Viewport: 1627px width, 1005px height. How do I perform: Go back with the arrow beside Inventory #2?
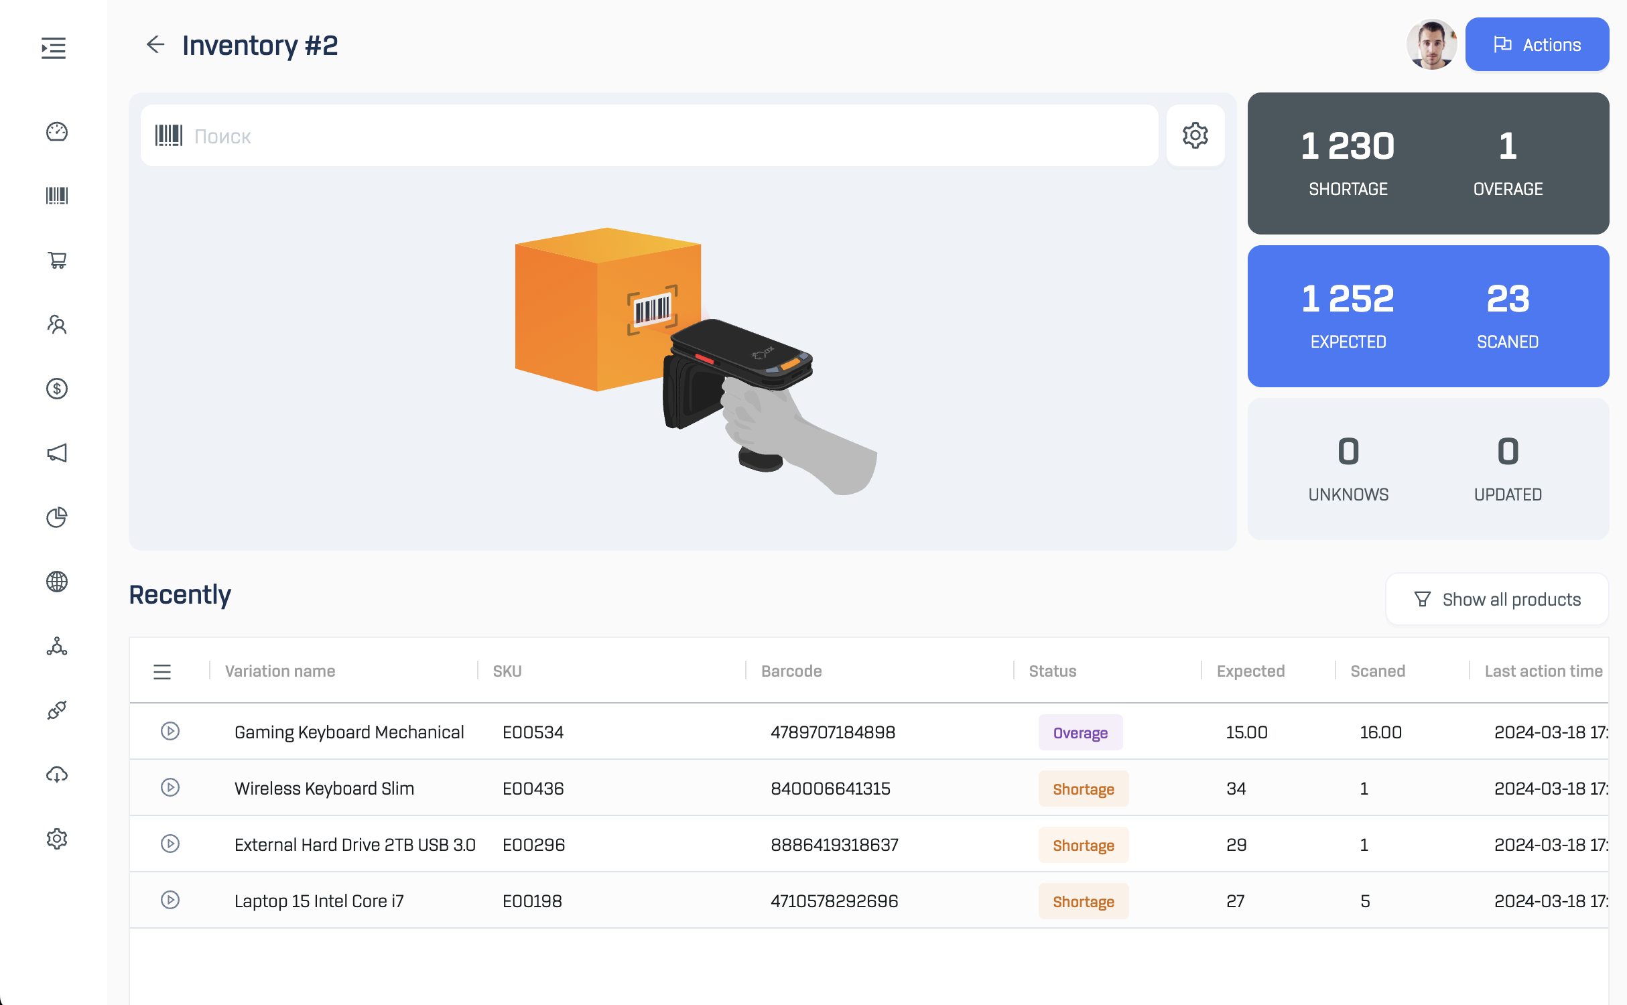pos(155,44)
